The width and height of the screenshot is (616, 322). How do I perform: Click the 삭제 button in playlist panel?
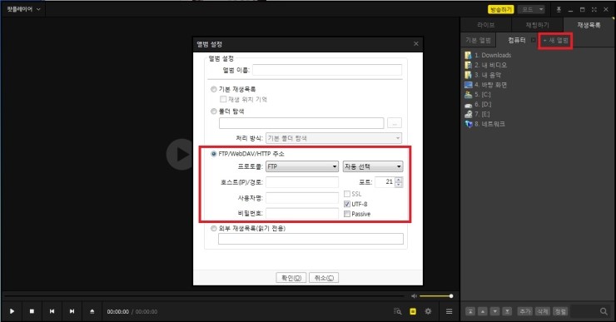click(543, 311)
